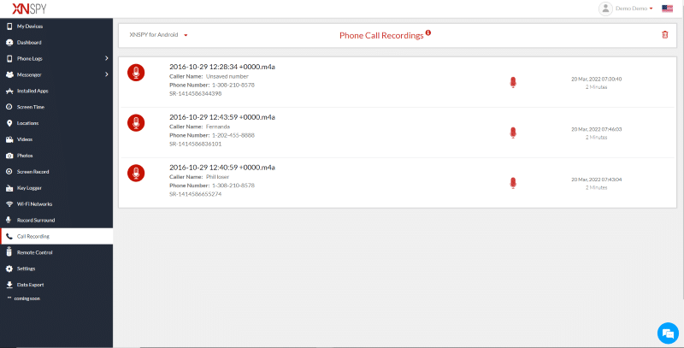Image resolution: width=684 pixels, height=348 pixels.
Task: Click the Data Export download icon
Action: [9, 285]
